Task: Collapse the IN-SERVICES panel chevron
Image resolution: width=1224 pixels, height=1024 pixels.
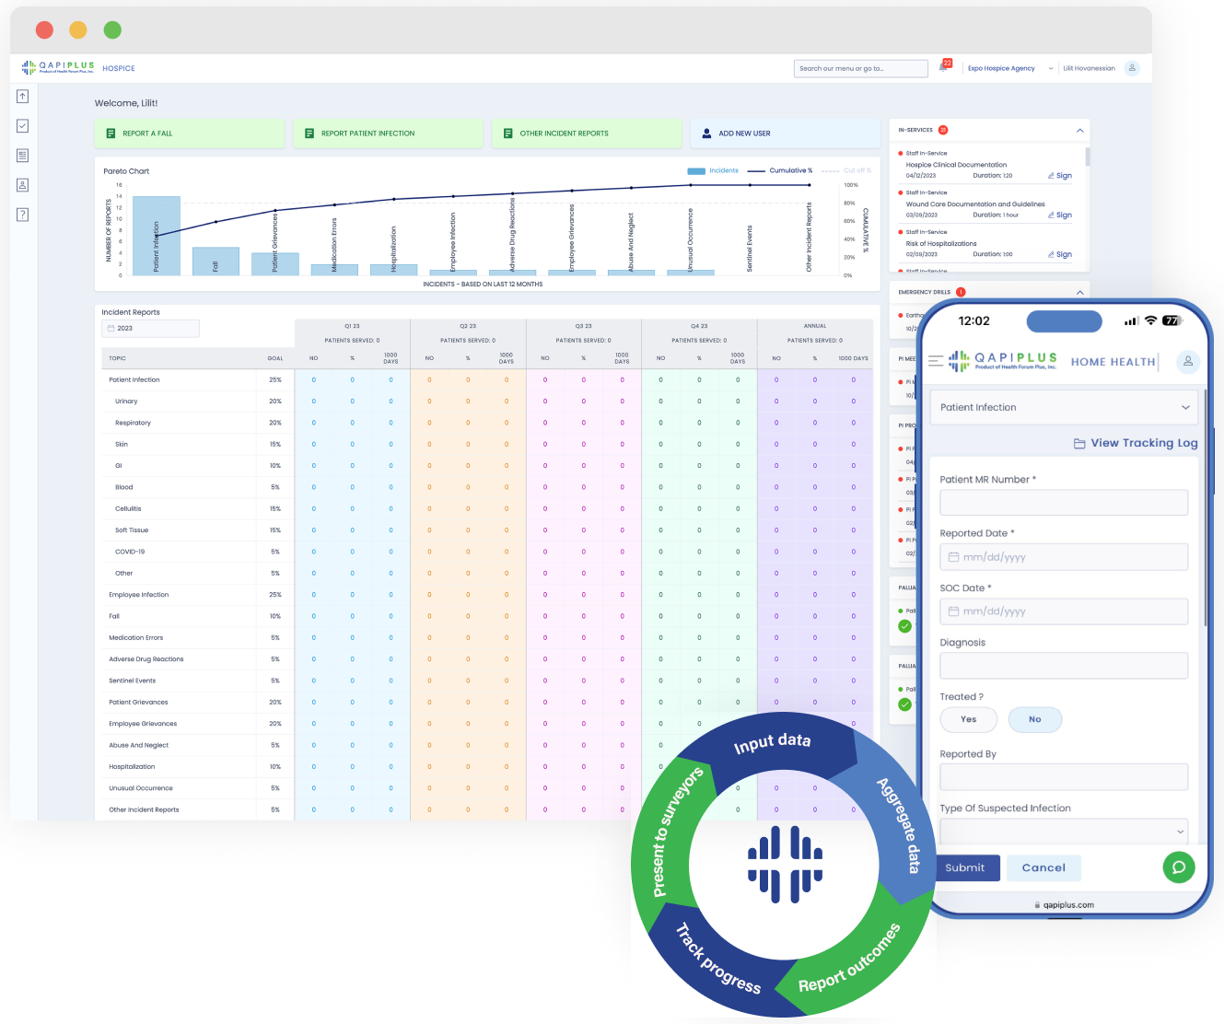Action: coord(1079,131)
